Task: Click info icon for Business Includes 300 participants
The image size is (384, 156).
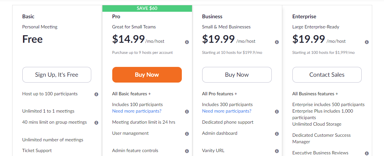Action: [x=277, y=112]
